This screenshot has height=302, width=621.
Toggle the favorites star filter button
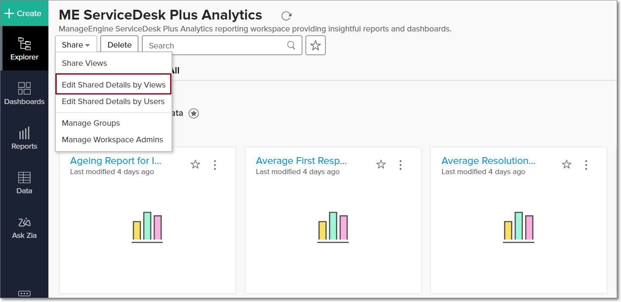315,45
